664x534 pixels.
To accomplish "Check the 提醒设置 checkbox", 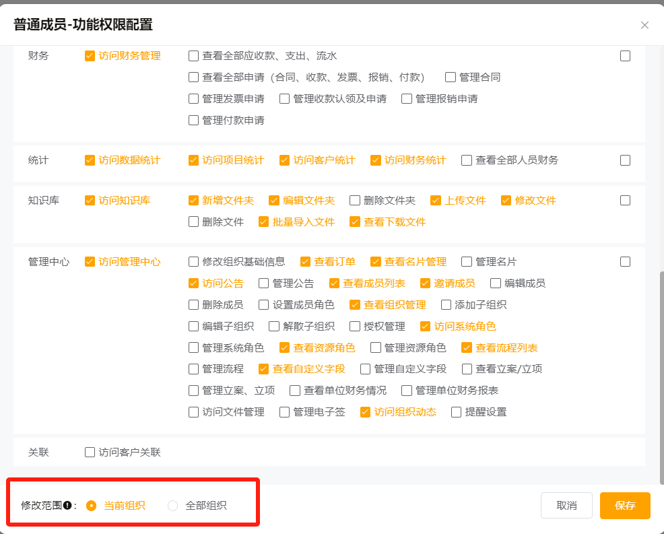I will (456, 412).
